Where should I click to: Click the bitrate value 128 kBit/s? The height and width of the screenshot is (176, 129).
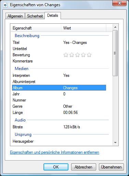72,127
